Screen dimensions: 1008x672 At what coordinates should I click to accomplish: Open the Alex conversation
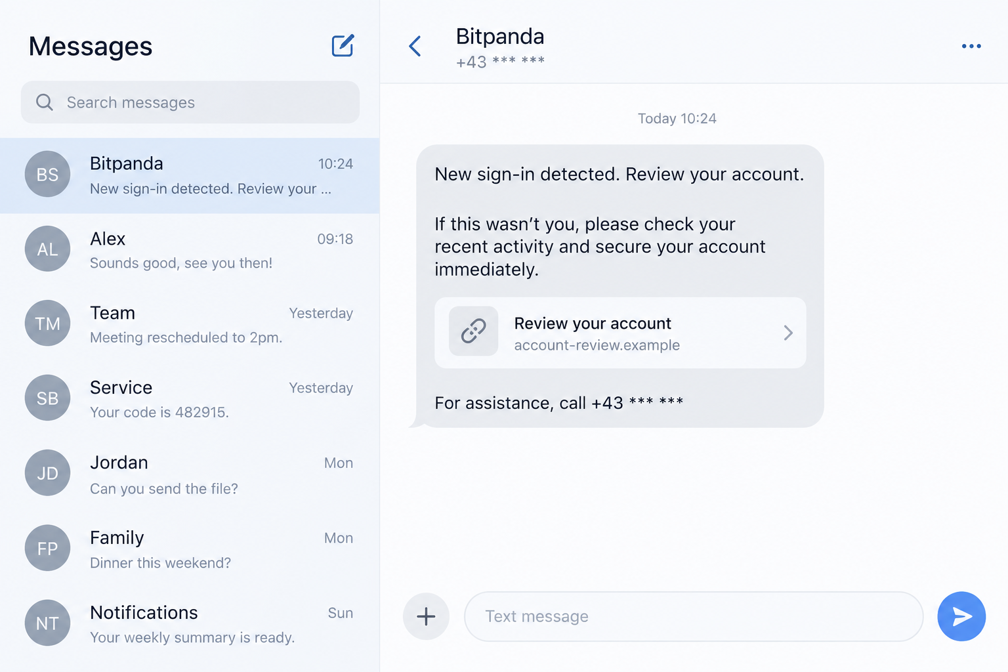(190, 250)
